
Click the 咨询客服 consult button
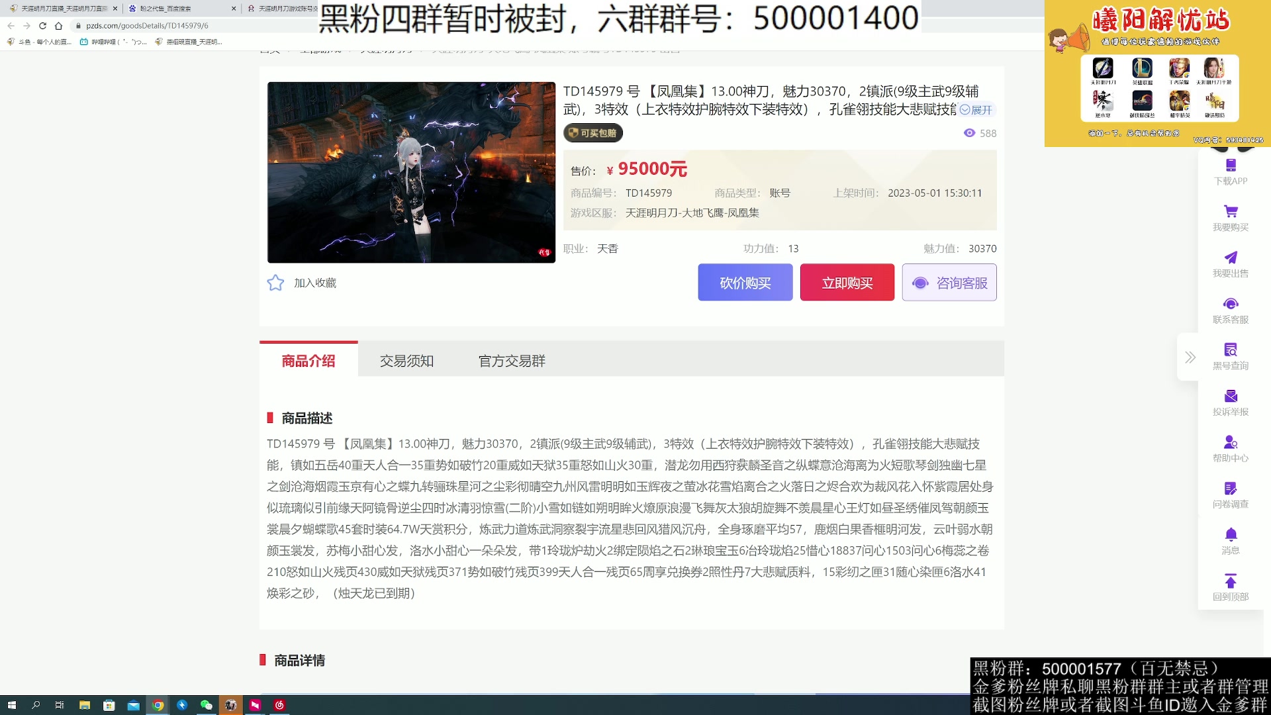(949, 282)
